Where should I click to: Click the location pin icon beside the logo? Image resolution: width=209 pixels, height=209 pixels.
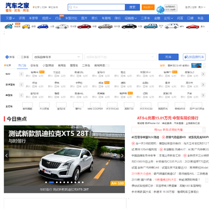point(34,8)
